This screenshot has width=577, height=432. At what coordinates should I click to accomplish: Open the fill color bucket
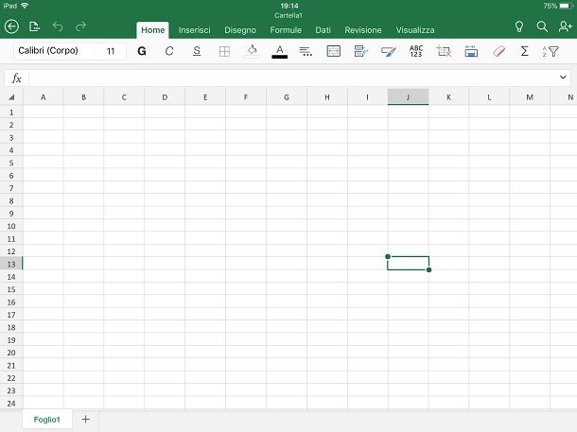[252, 51]
